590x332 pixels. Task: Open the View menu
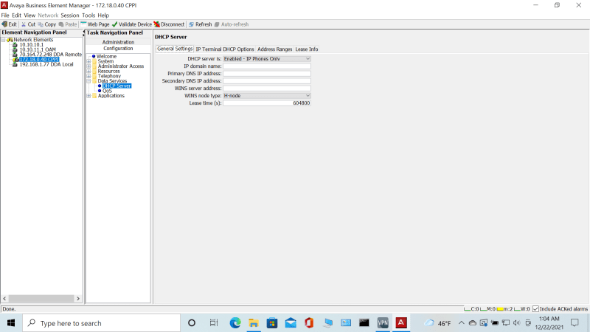coord(29,15)
